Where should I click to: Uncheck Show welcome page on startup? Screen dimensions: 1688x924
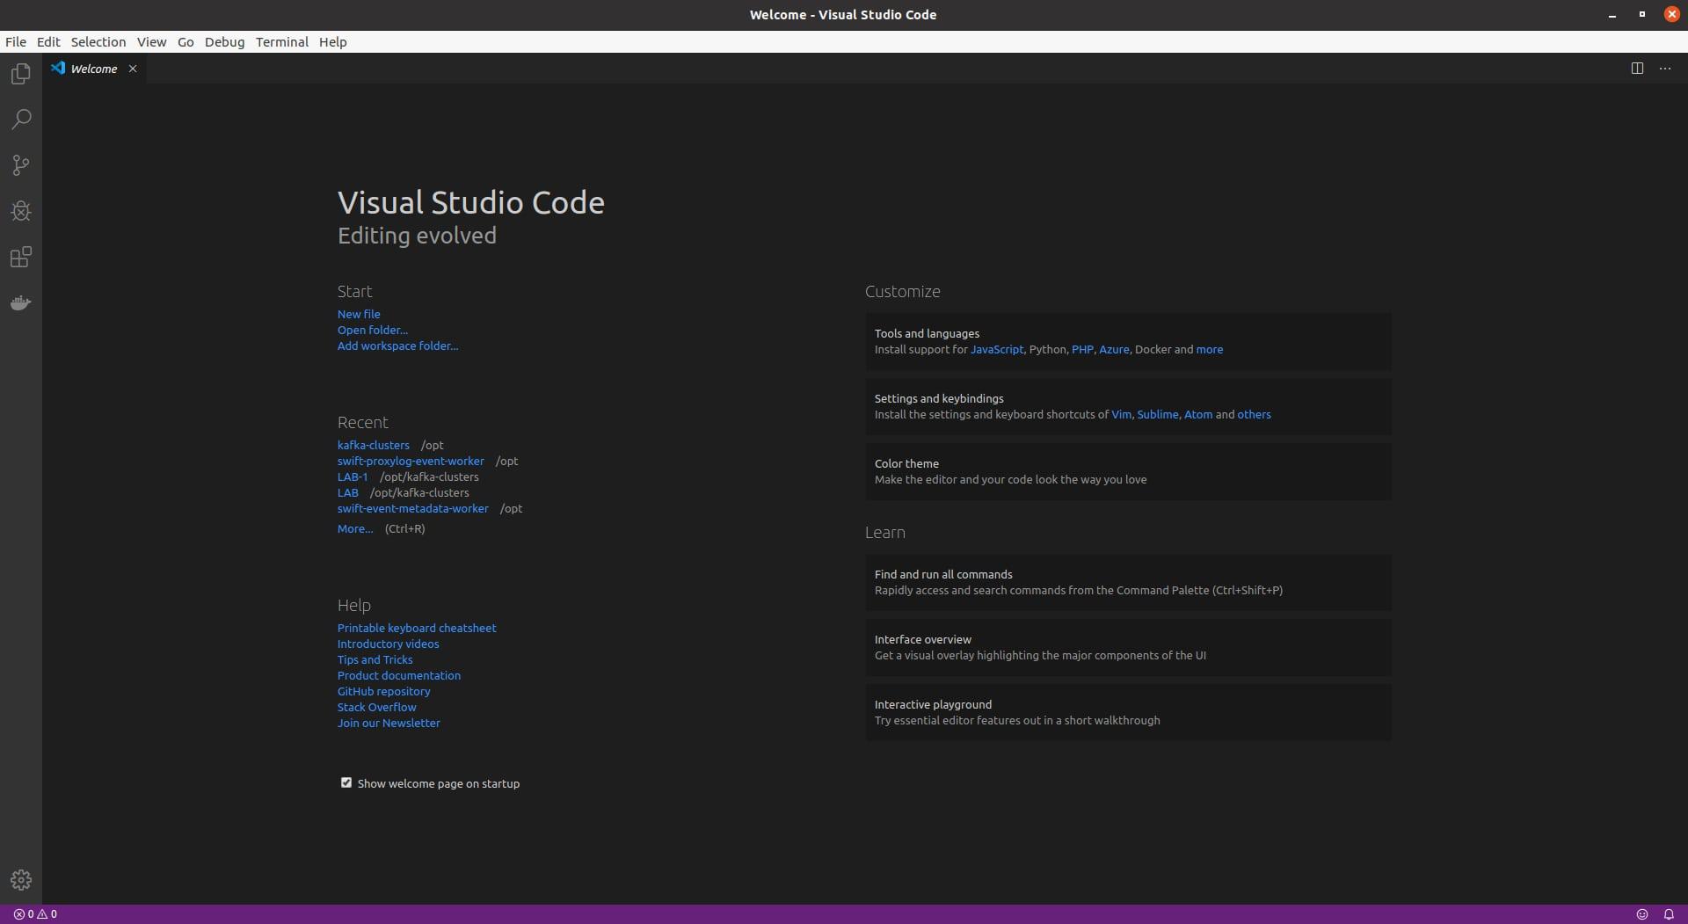346,782
